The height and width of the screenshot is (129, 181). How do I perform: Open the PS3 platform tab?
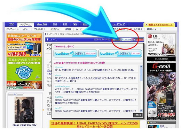pyautogui.click(x=55, y=24)
